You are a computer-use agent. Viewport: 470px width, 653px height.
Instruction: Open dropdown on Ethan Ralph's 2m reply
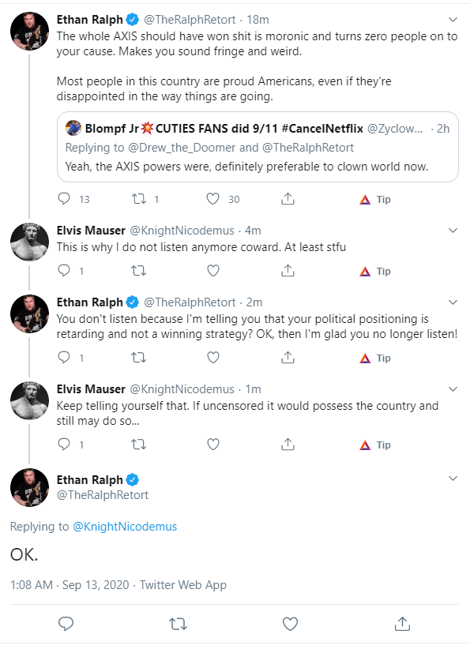[453, 302]
